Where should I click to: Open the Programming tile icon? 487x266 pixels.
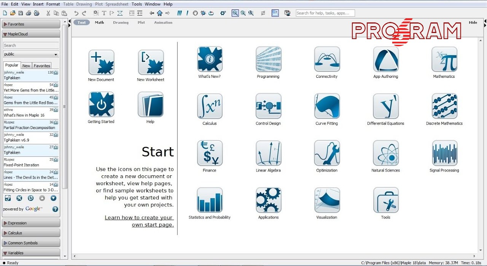(268, 59)
